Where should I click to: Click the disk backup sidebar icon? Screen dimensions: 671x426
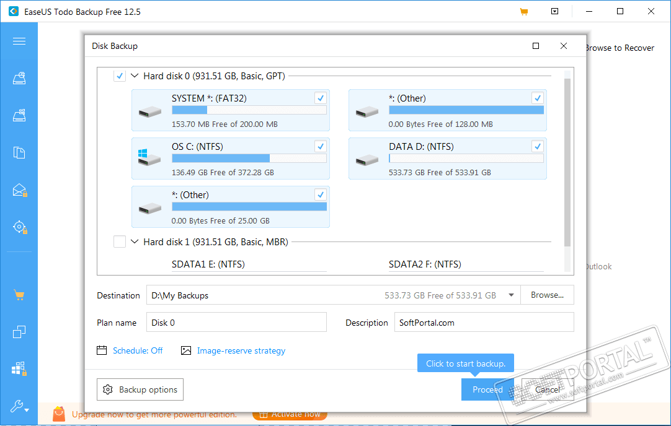coord(19,79)
